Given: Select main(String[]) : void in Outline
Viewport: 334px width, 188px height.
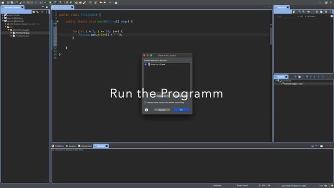Looking at the screenshot, I should [293, 84].
